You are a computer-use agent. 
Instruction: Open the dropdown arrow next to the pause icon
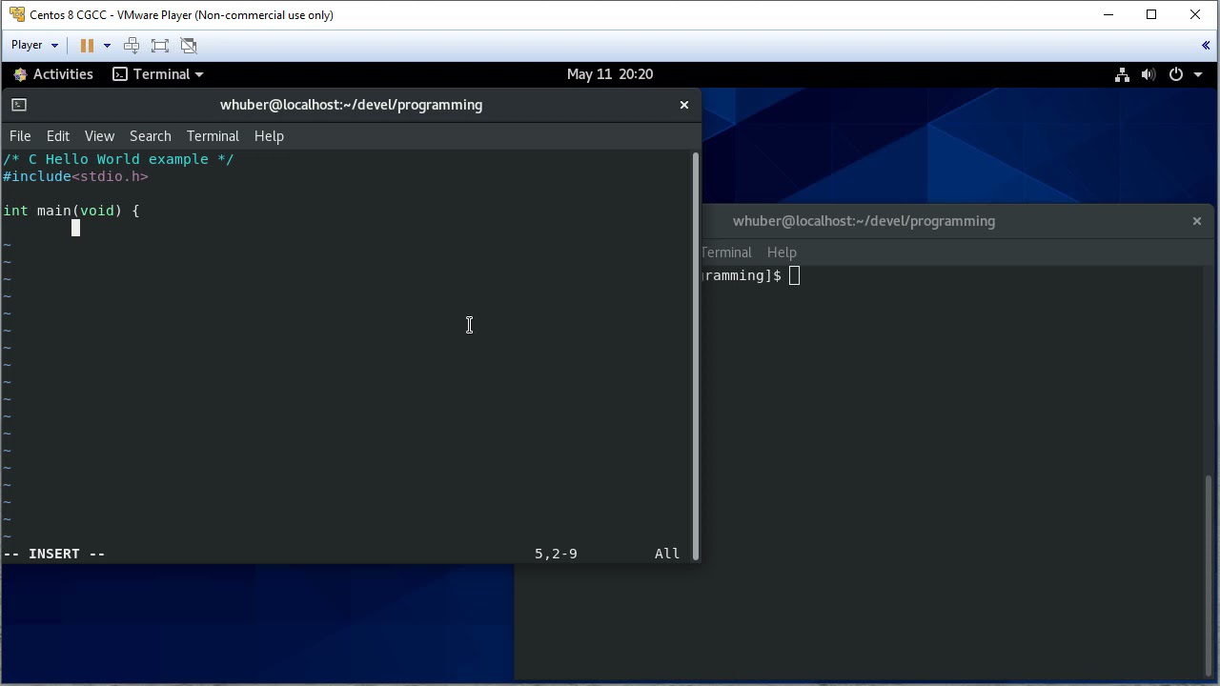pos(107,45)
